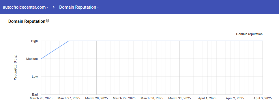The image size is (279, 110).
Task: Open the Domain Reputation dashboard dropdown
Action: point(79,7)
